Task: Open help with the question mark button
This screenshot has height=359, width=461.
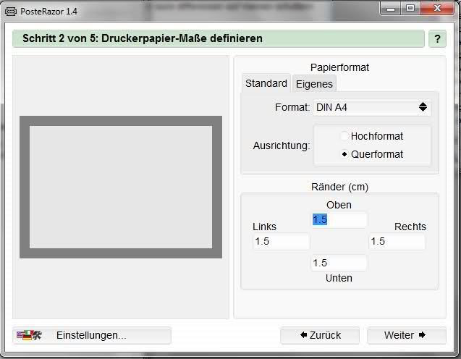Action: 437,39
